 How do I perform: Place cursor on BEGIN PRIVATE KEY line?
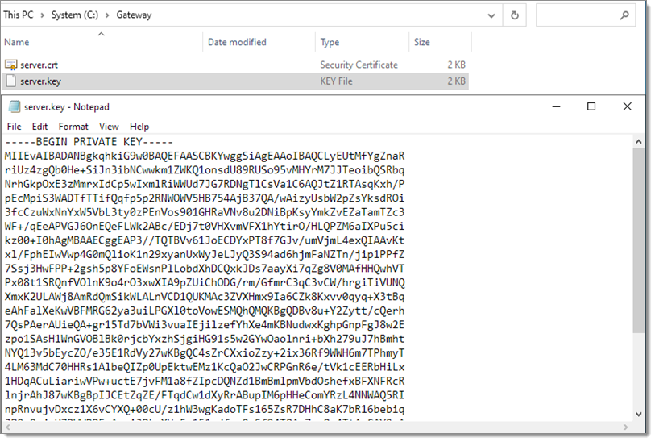(89, 142)
